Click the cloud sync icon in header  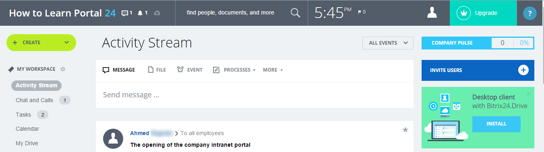coord(157,13)
